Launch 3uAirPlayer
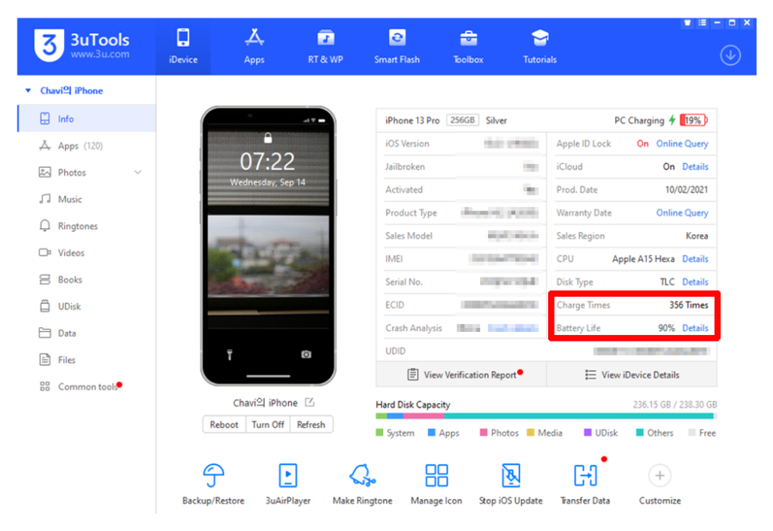773x531 pixels. [x=288, y=484]
